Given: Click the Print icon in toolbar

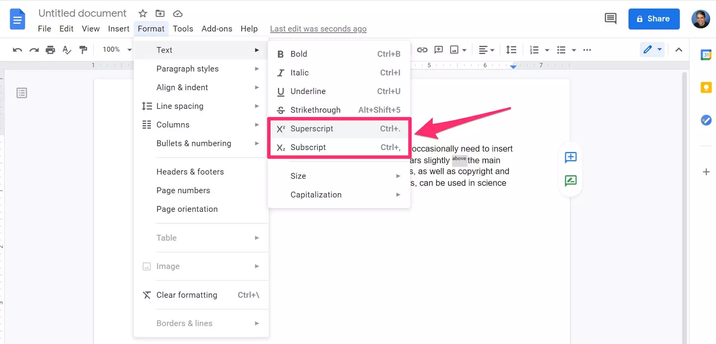Looking at the screenshot, I should (x=50, y=50).
